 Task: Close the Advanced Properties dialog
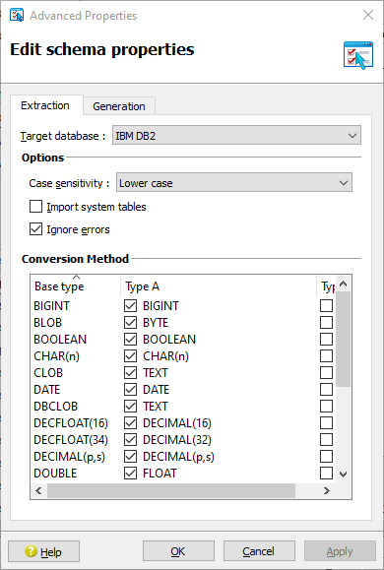pos(368,16)
